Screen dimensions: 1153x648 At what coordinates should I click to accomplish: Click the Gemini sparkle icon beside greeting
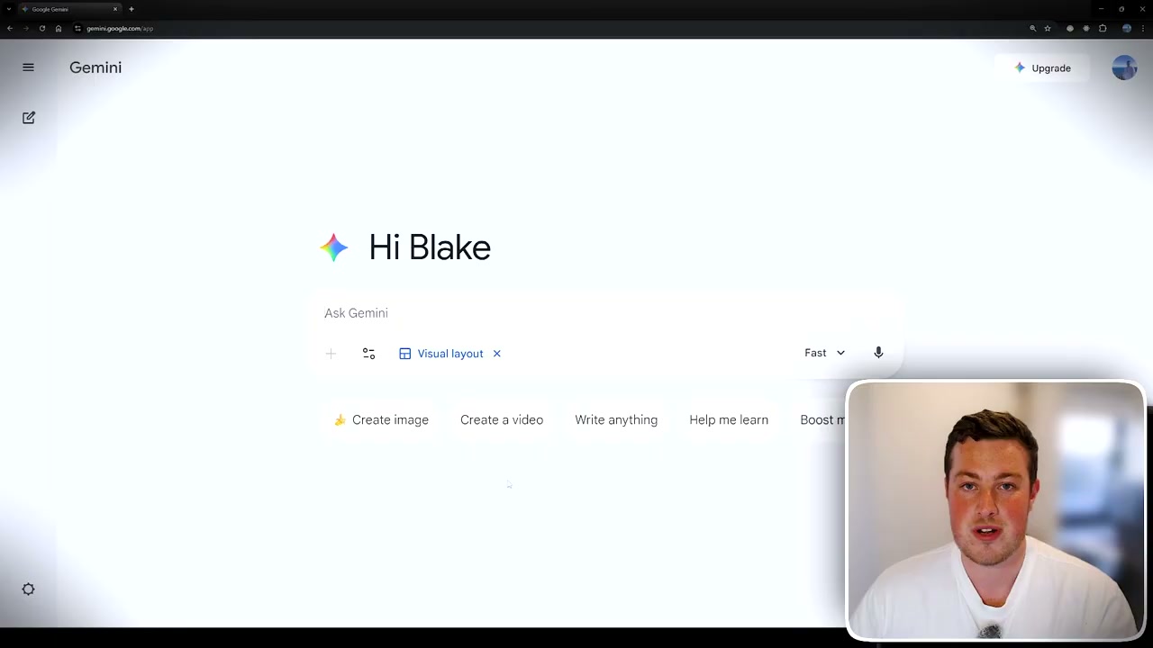(x=334, y=247)
